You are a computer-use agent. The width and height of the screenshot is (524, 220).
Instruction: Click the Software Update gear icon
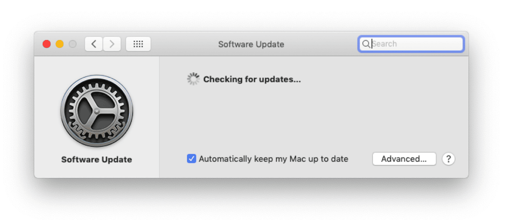coord(97,111)
